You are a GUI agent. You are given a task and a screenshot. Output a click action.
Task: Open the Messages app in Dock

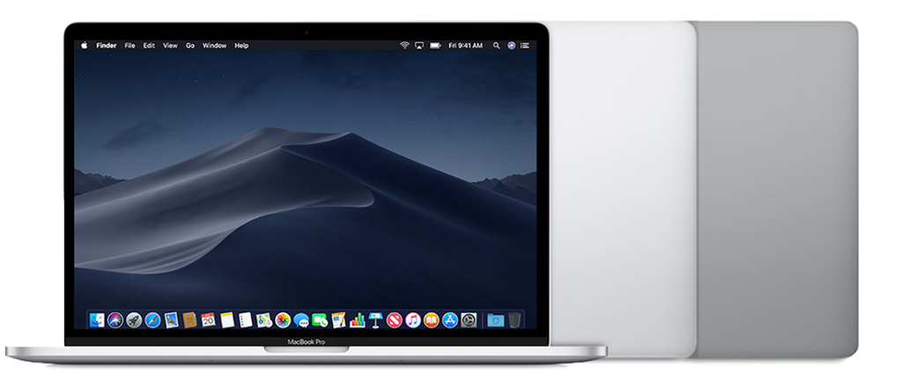301,320
